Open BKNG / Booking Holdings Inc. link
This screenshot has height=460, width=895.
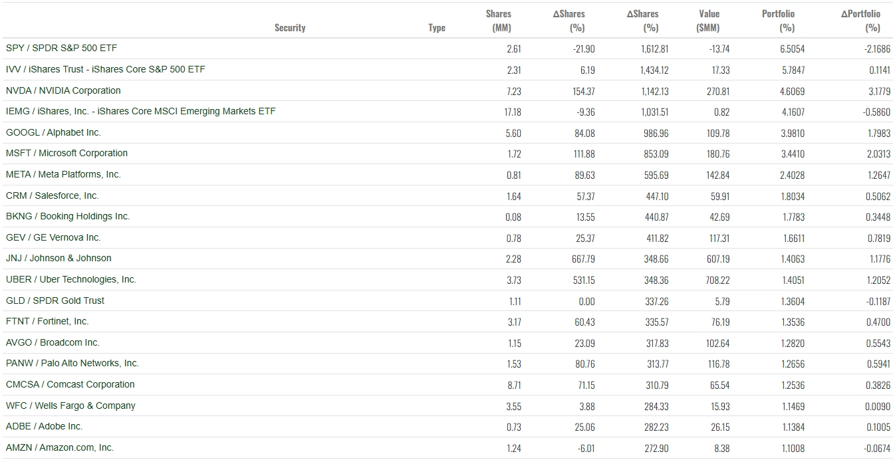pyautogui.click(x=68, y=216)
